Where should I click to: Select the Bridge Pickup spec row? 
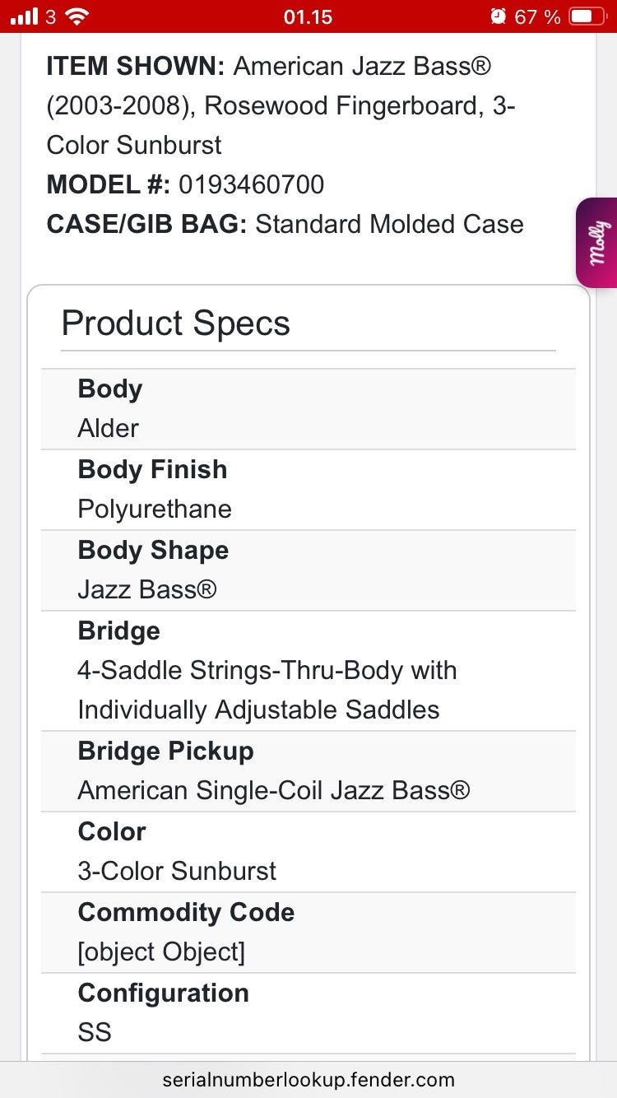pyautogui.click(x=308, y=771)
